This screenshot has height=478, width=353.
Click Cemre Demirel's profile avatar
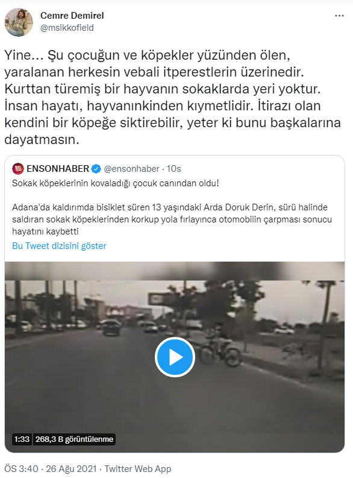19,22
